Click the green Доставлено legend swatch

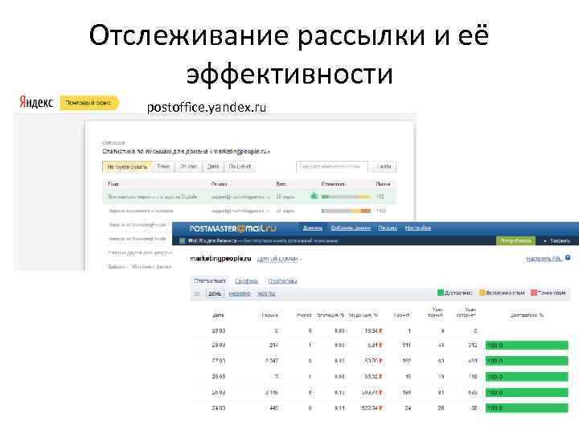440,293
